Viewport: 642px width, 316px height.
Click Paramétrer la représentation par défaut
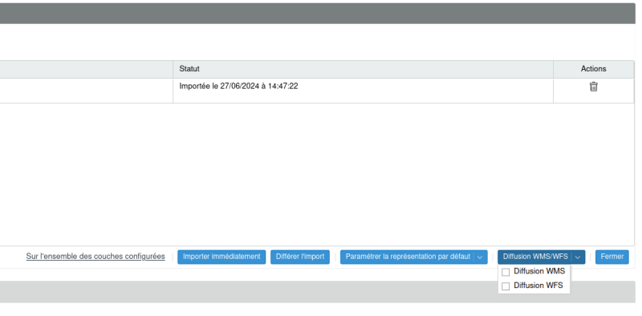(x=408, y=257)
